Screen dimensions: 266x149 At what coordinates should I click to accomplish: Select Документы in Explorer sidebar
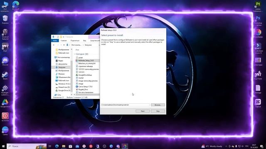point(63,64)
